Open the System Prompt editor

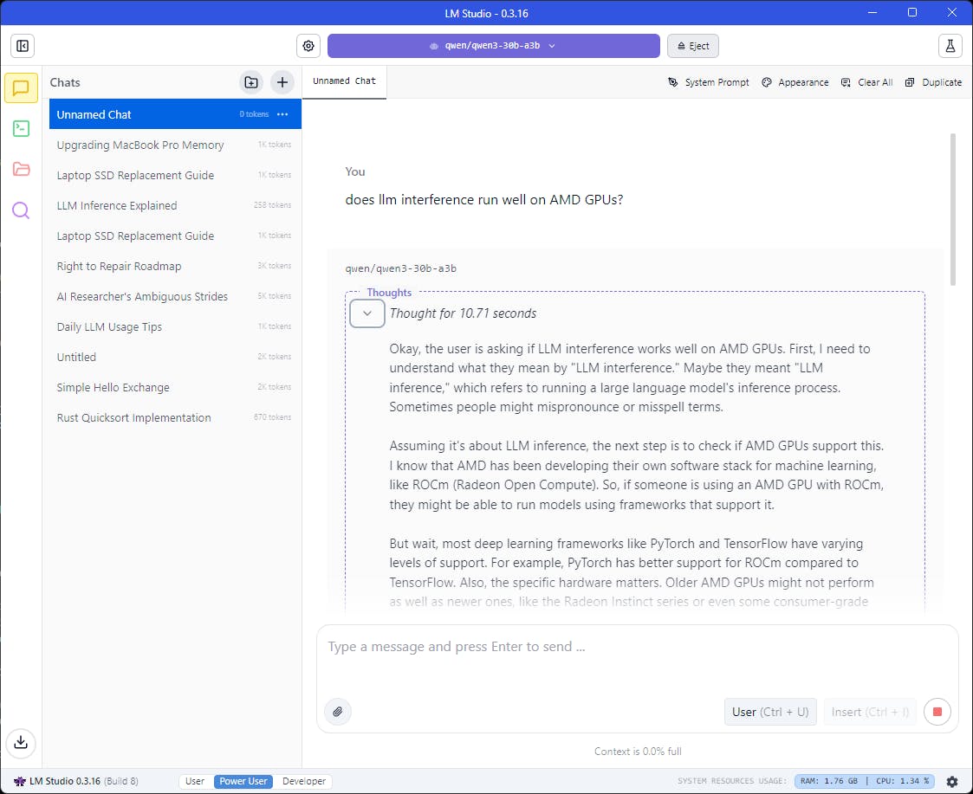(708, 82)
